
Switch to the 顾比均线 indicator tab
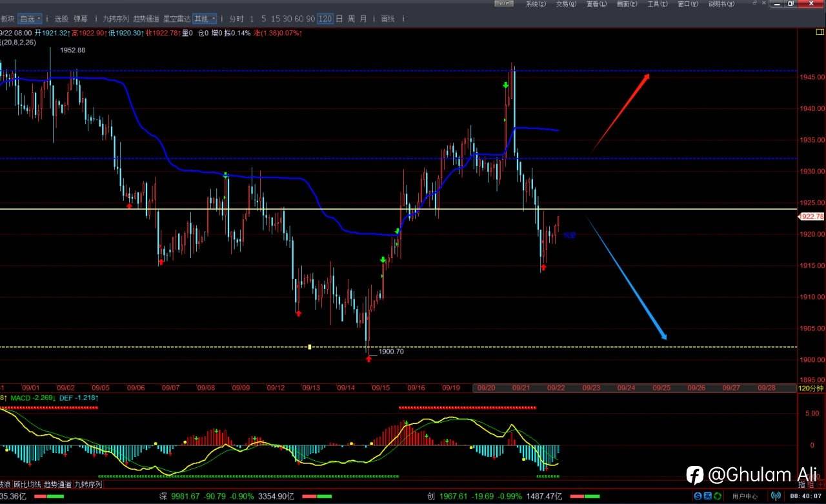coord(27,484)
